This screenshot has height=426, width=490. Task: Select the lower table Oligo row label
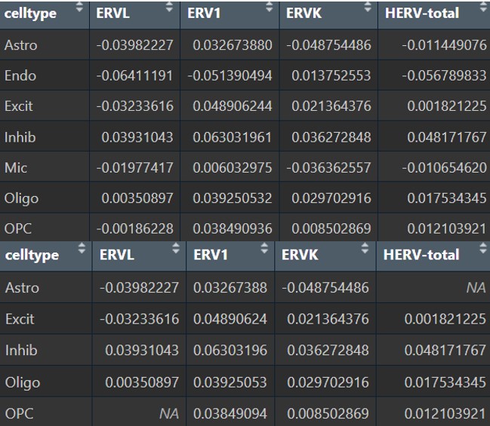(x=22, y=382)
